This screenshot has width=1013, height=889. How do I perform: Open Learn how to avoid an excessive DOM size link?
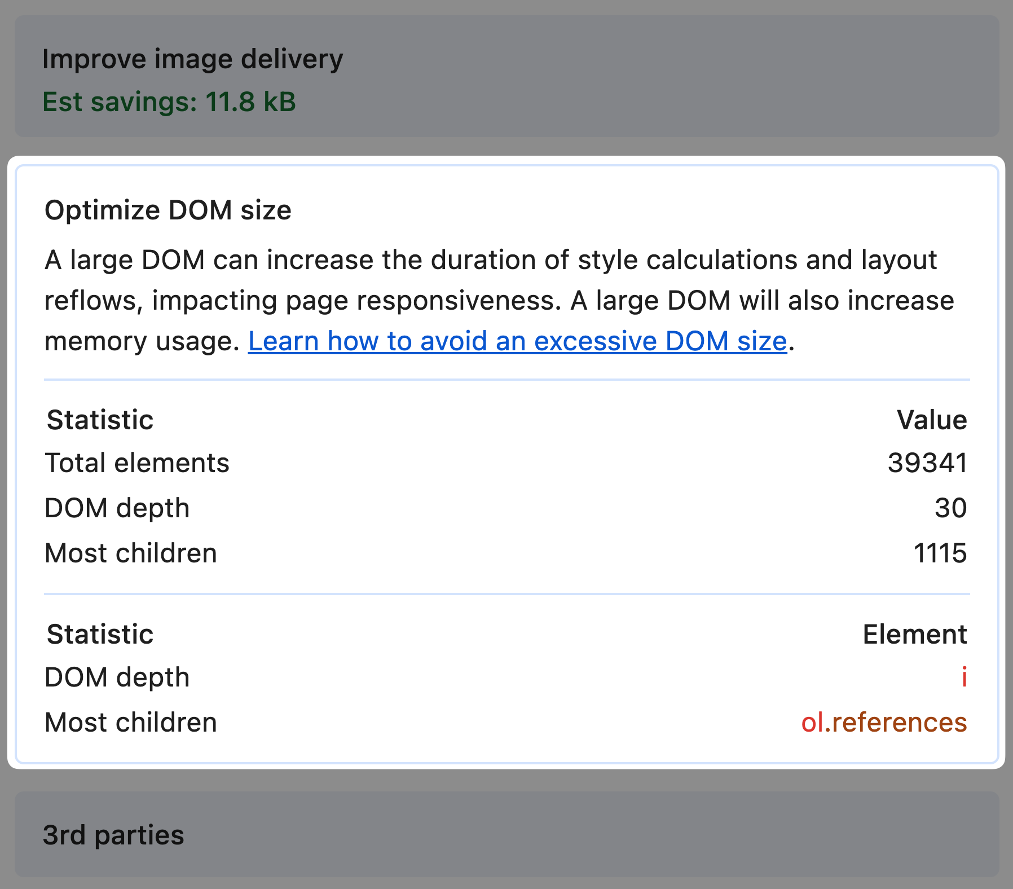(x=517, y=341)
